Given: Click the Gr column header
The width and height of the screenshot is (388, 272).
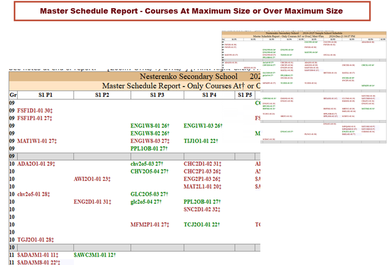Looking at the screenshot, I should tap(13, 95).
